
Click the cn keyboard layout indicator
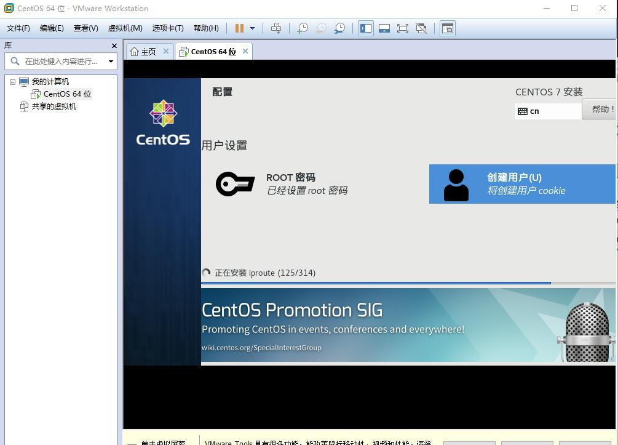click(x=549, y=111)
